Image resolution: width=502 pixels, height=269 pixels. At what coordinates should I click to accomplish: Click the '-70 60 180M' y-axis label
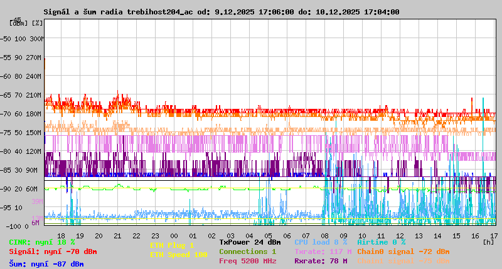tap(21, 114)
